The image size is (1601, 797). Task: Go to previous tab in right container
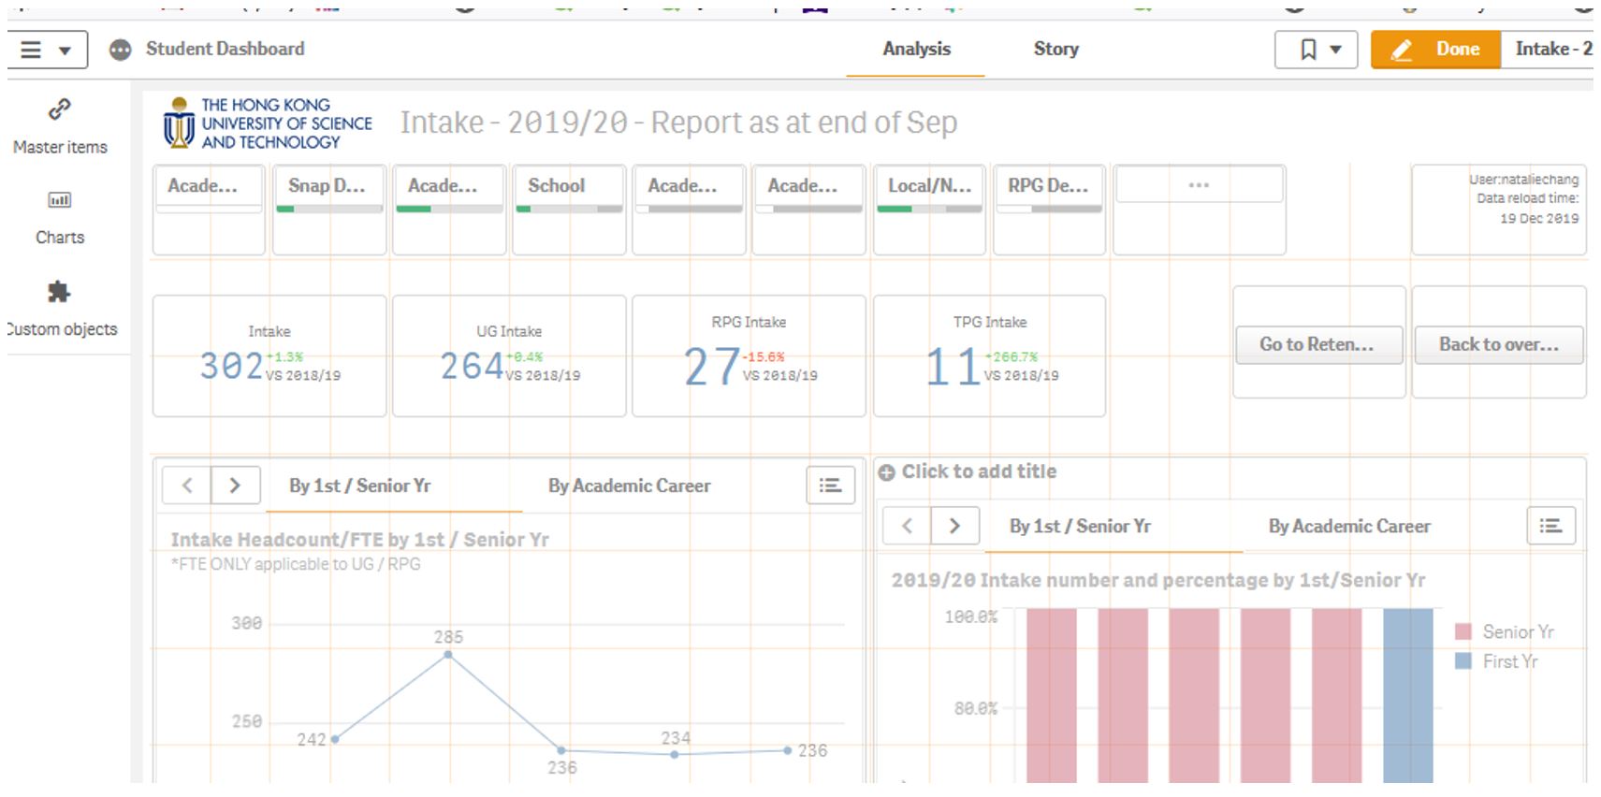pyautogui.click(x=907, y=526)
